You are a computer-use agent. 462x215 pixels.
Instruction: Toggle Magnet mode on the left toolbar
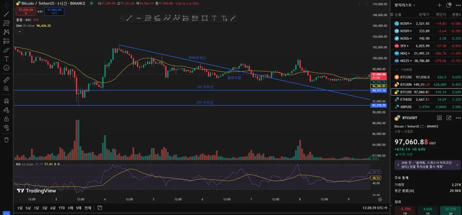click(x=6, y=101)
